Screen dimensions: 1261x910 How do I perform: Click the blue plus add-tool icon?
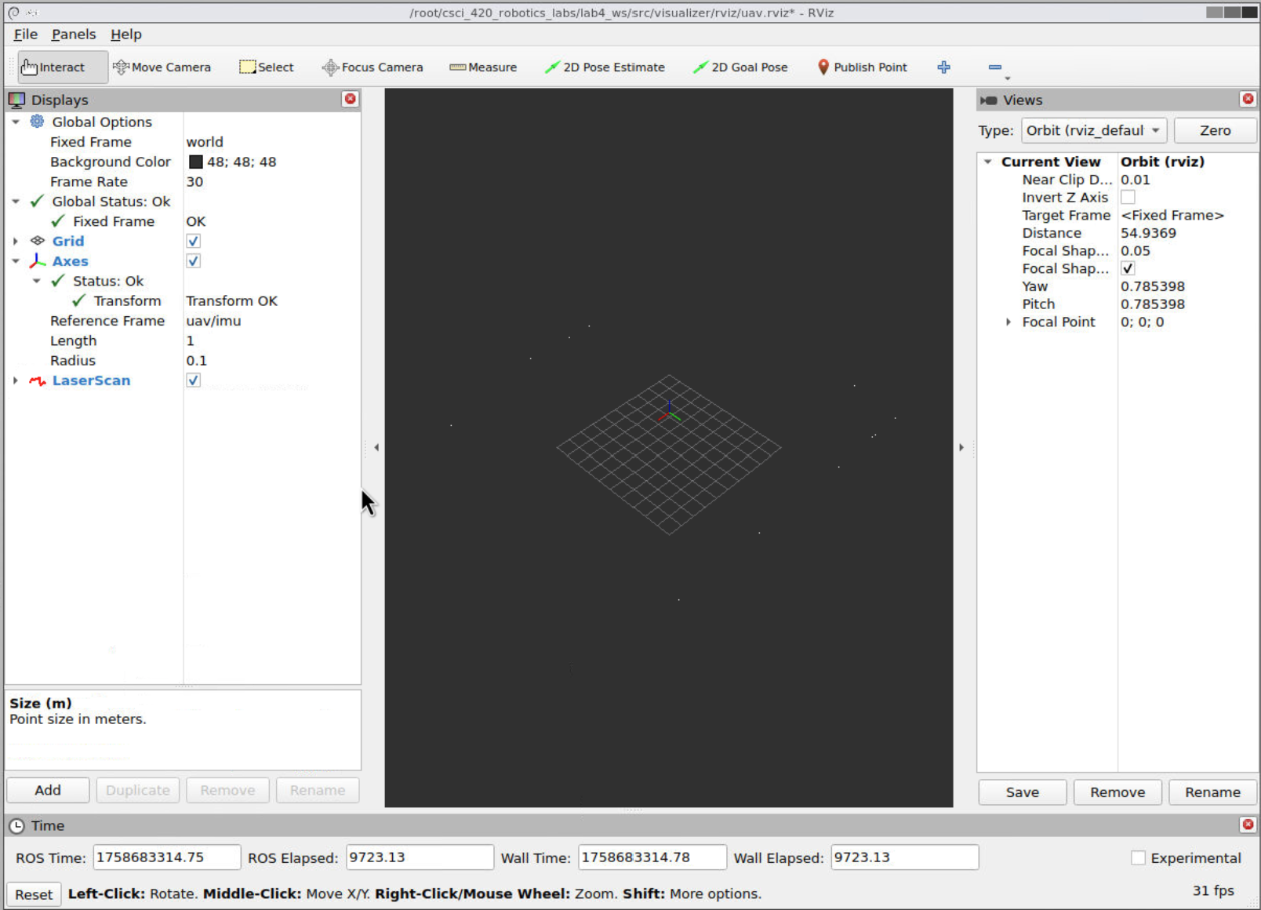pyautogui.click(x=943, y=67)
